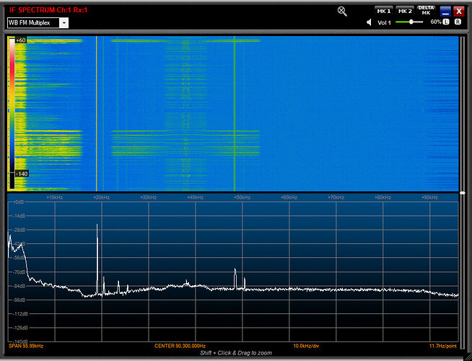Mute audio with the speaker icon

coord(370,22)
